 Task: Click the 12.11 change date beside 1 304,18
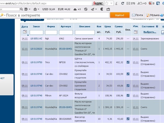tap(136, 107)
